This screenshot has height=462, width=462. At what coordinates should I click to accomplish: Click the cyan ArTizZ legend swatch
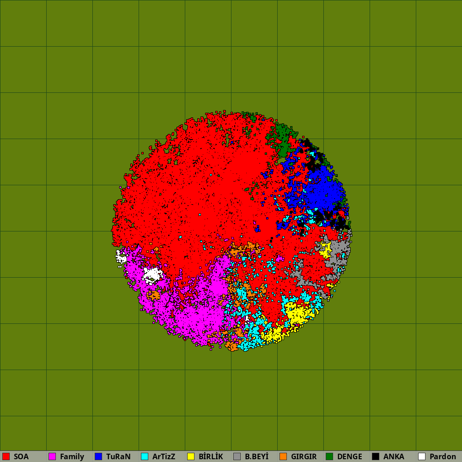[145, 456]
